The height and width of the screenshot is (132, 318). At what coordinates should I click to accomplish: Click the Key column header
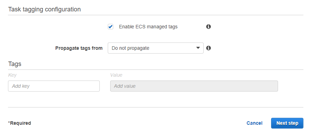pyautogui.click(x=12, y=75)
